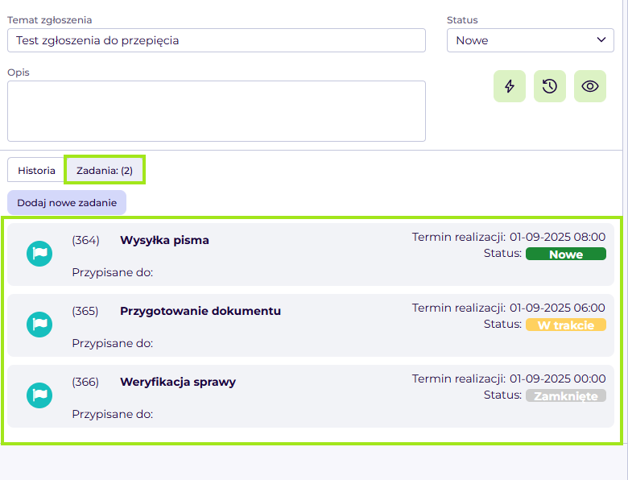Viewport: 628px width, 480px height.
Task: Click the green Nowe status badge
Action: [x=565, y=254]
